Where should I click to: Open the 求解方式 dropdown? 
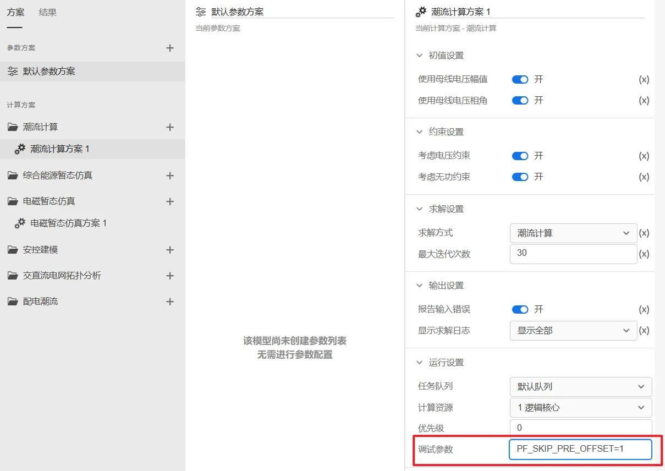pyautogui.click(x=573, y=233)
